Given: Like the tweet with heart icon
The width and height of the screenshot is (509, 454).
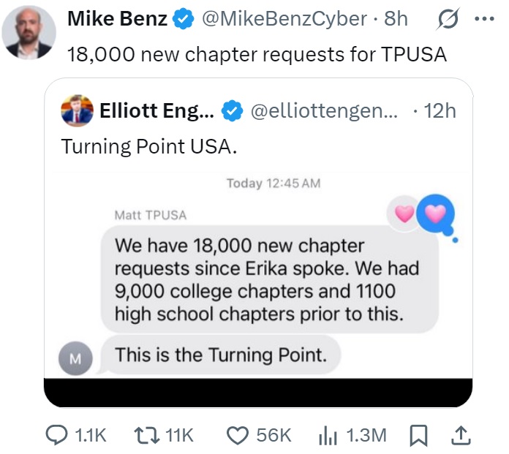Looking at the screenshot, I should 237,435.
